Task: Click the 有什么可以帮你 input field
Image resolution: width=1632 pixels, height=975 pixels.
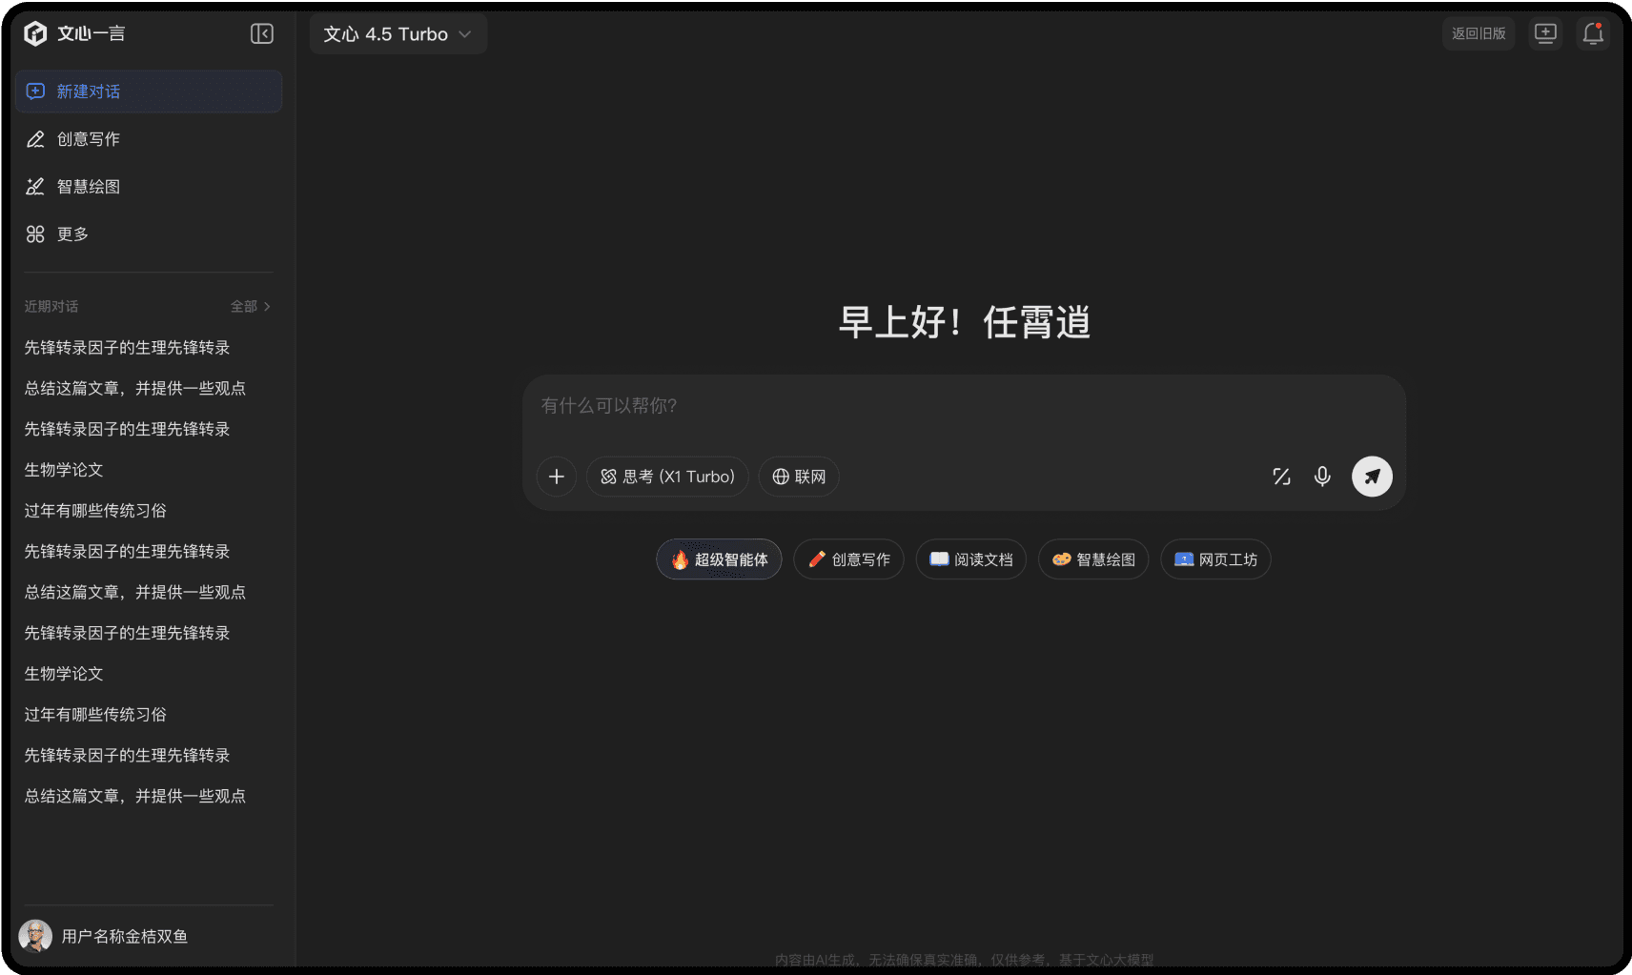Action: [964, 406]
